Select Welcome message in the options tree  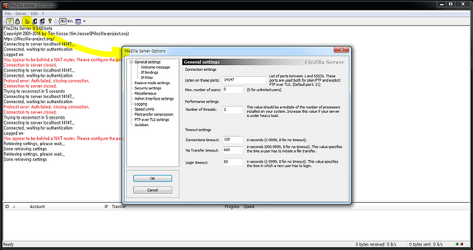pyautogui.click(x=155, y=67)
